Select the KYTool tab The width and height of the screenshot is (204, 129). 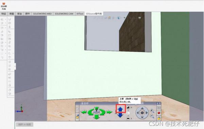[80, 14]
